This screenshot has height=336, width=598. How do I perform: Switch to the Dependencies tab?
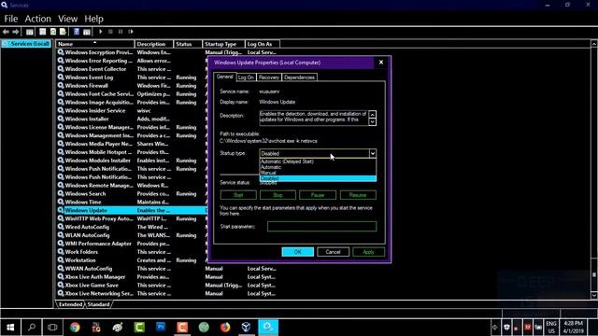pos(299,77)
